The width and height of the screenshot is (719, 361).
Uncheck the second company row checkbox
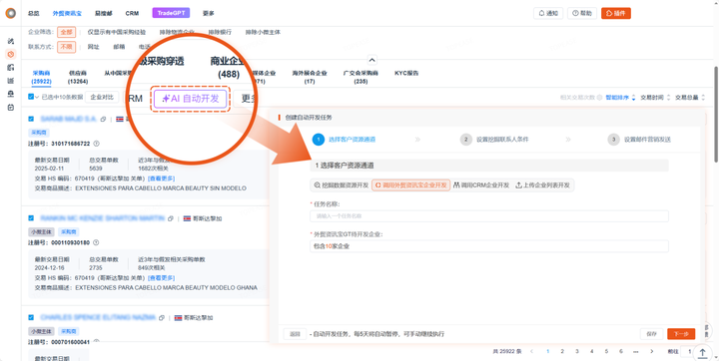[31, 218]
